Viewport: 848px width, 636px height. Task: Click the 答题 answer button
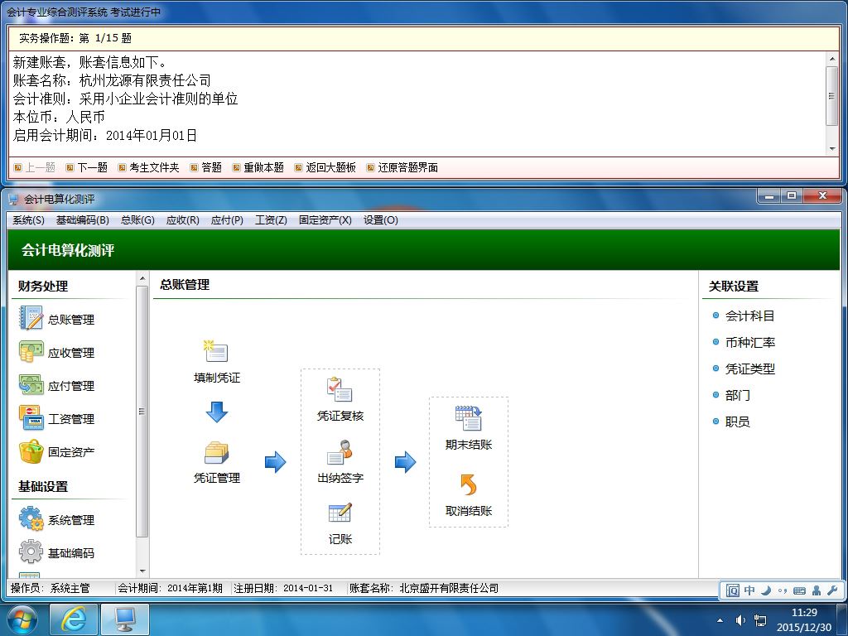click(206, 167)
